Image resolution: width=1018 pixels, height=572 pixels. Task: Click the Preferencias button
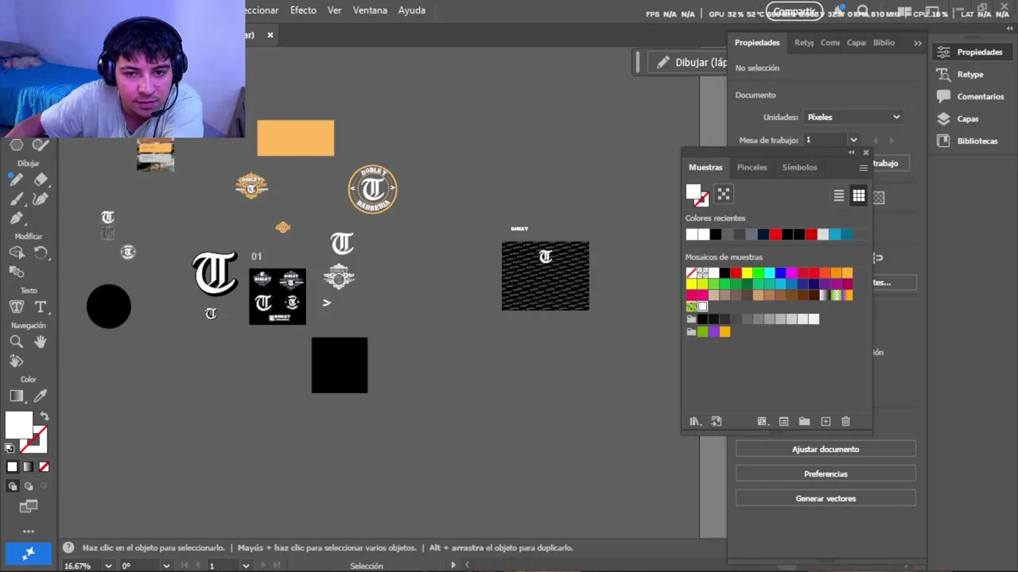pyautogui.click(x=826, y=473)
